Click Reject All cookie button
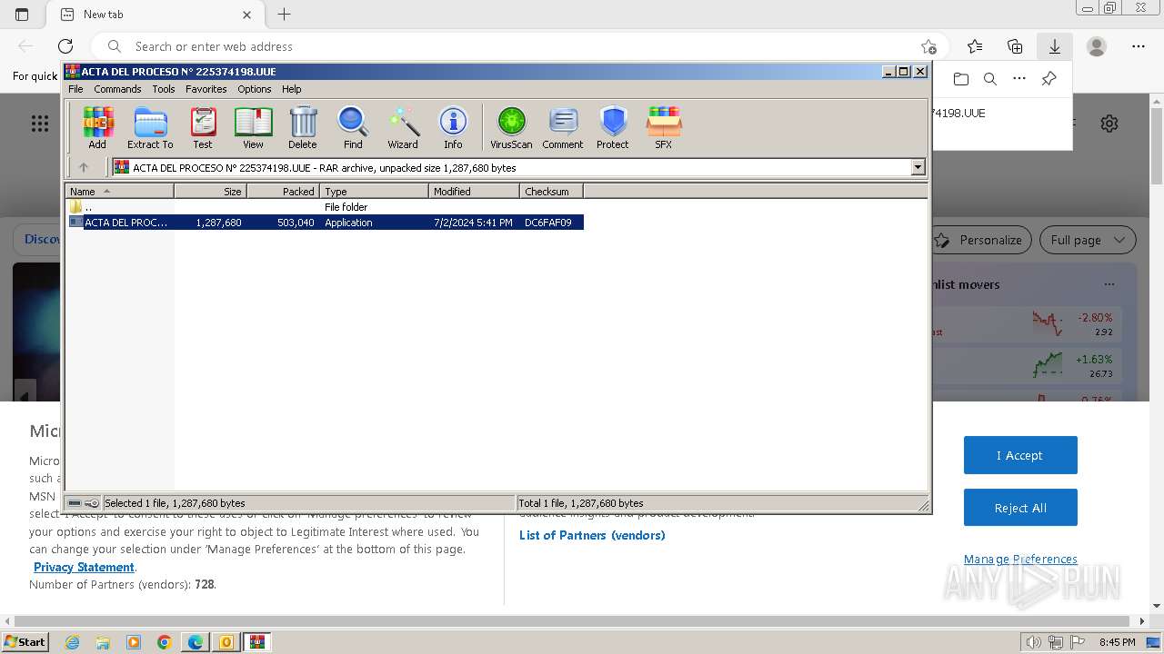The image size is (1164, 654). [1020, 508]
